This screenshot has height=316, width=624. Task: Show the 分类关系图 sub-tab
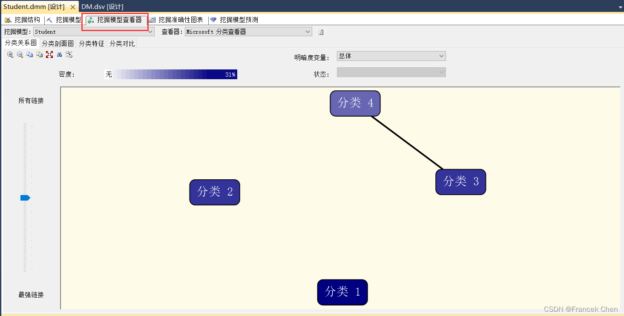(x=21, y=43)
